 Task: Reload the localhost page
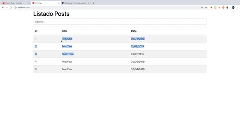(11, 7)
